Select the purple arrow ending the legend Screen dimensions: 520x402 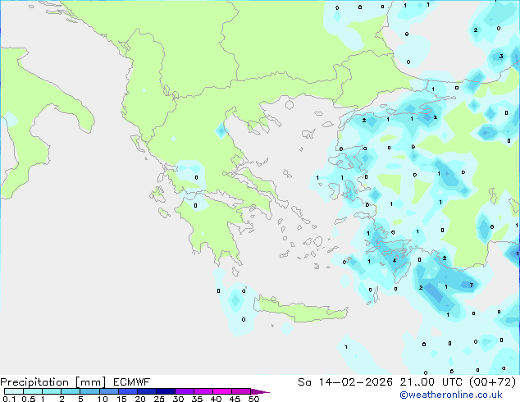click(x=260, y=391)
